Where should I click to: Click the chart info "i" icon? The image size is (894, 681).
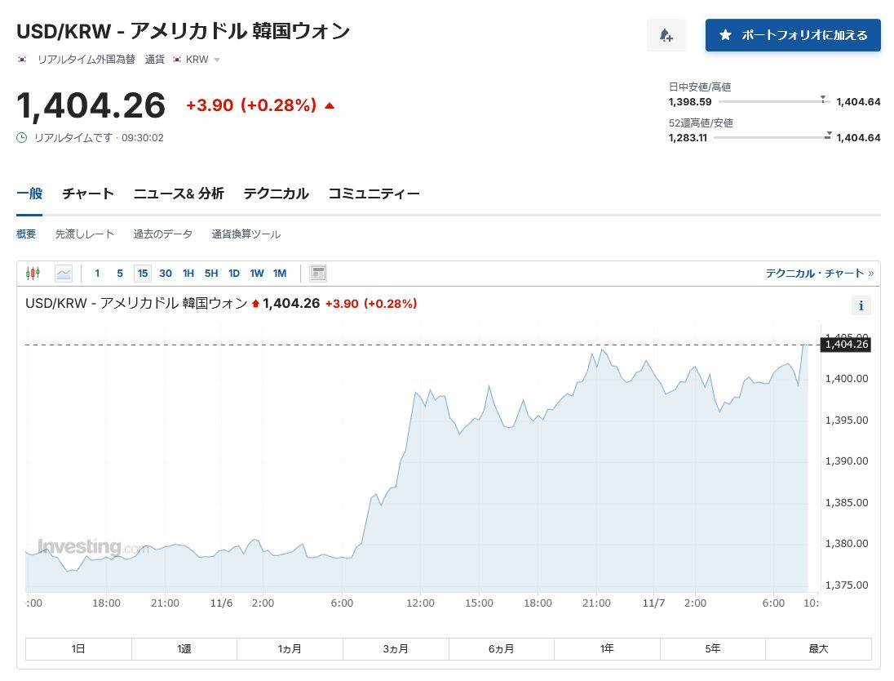click(x=861, y=306)
